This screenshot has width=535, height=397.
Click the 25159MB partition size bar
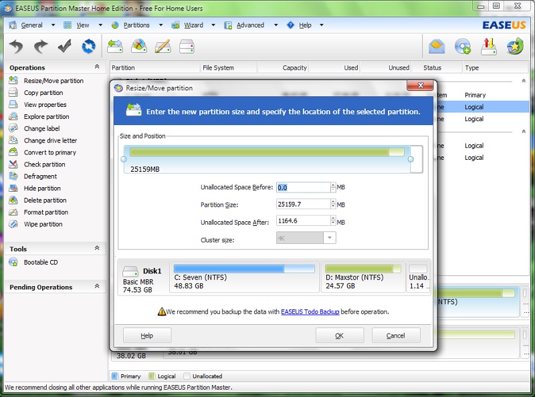267,159
